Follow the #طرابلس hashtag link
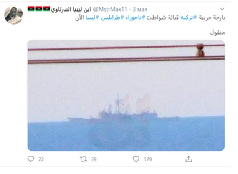This screenshot has height=174, width=238. tap(112, 18)
